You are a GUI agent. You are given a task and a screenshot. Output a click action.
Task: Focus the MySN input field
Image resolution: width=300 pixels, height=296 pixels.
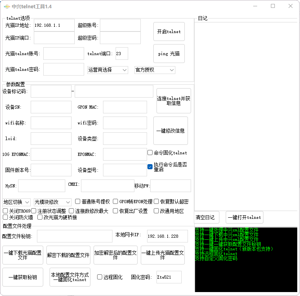point(42,186)
